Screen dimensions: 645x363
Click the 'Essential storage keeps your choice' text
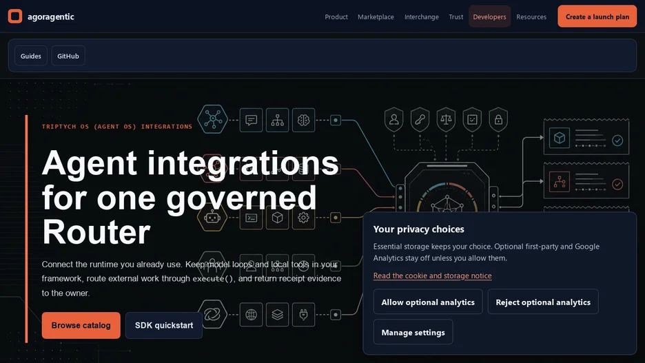pyautogui.click(x=487, y=252)
